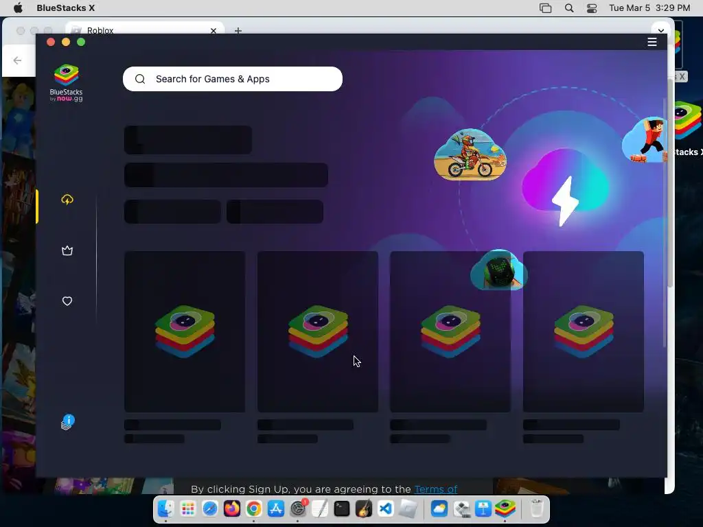Open the crown top-games sidebar section
The height and width of the screenshot is (527, 703).
[67, 250]
